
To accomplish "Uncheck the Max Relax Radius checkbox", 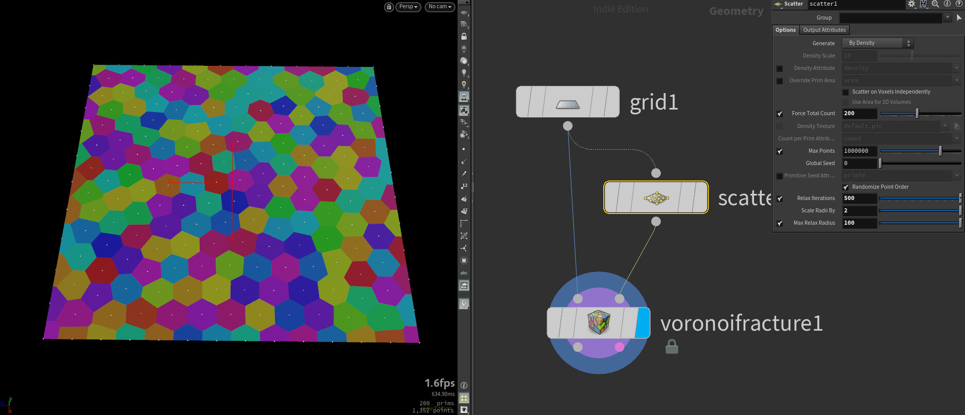I will [x=780, y=223].
